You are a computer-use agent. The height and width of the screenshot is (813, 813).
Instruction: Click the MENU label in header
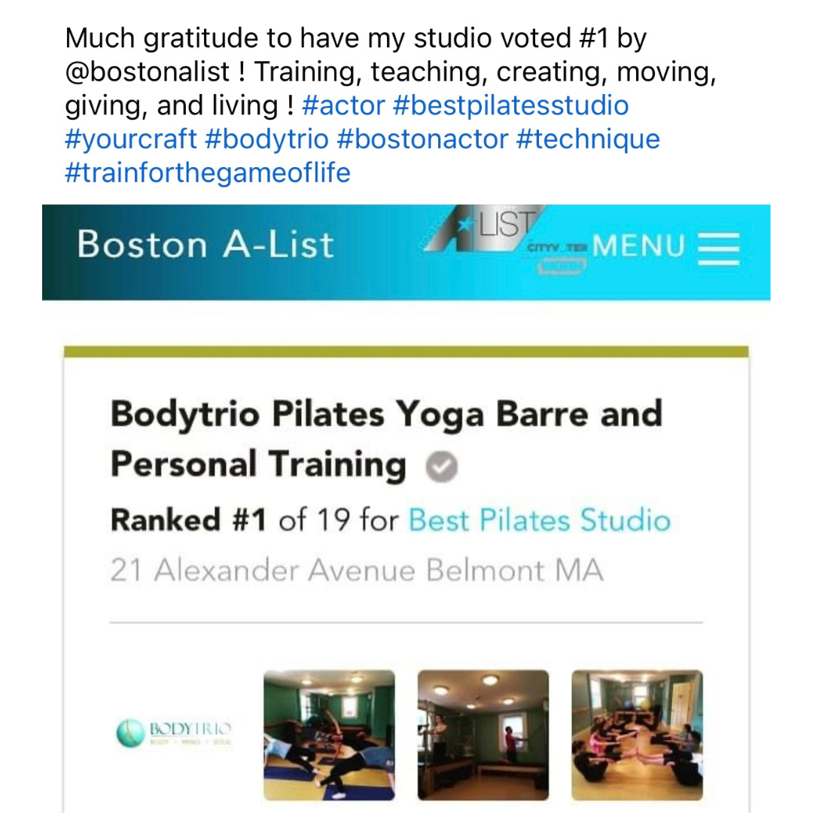[x=639, y=245]
